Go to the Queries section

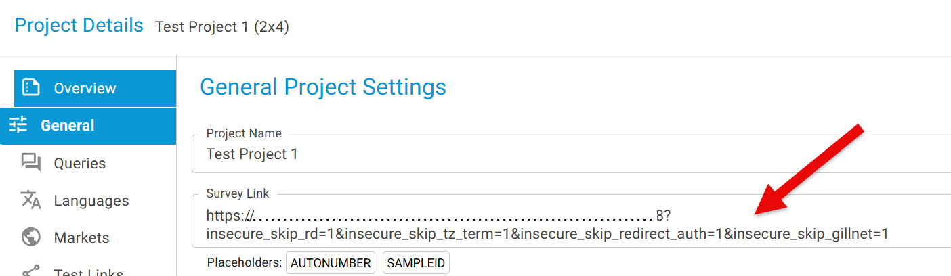coord(80,163)
